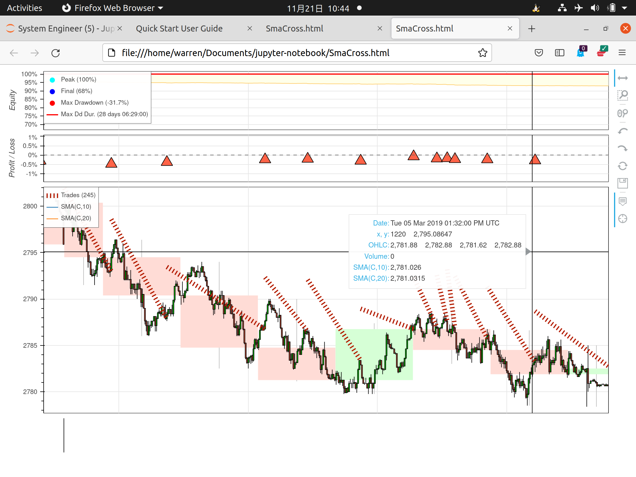The width and height of the screenshot is (636, 477).
Task: Toggle the SMA(C,20) legend line
Action: (69, 218)
